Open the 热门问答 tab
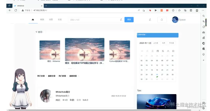Viewport: 210px width, 111px height. [x=62, y=76]
